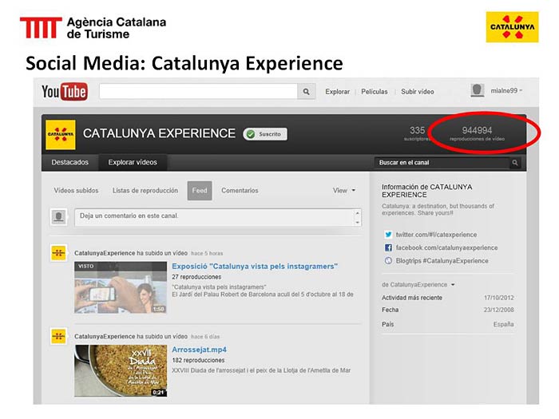Focus the Buscar en el canal field

[442, 163]
